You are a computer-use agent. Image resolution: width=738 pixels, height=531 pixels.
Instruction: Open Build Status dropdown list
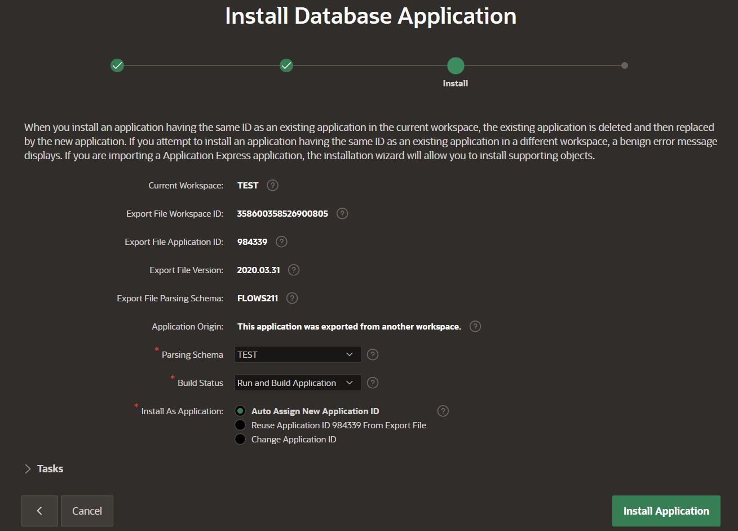coord(298,383)
